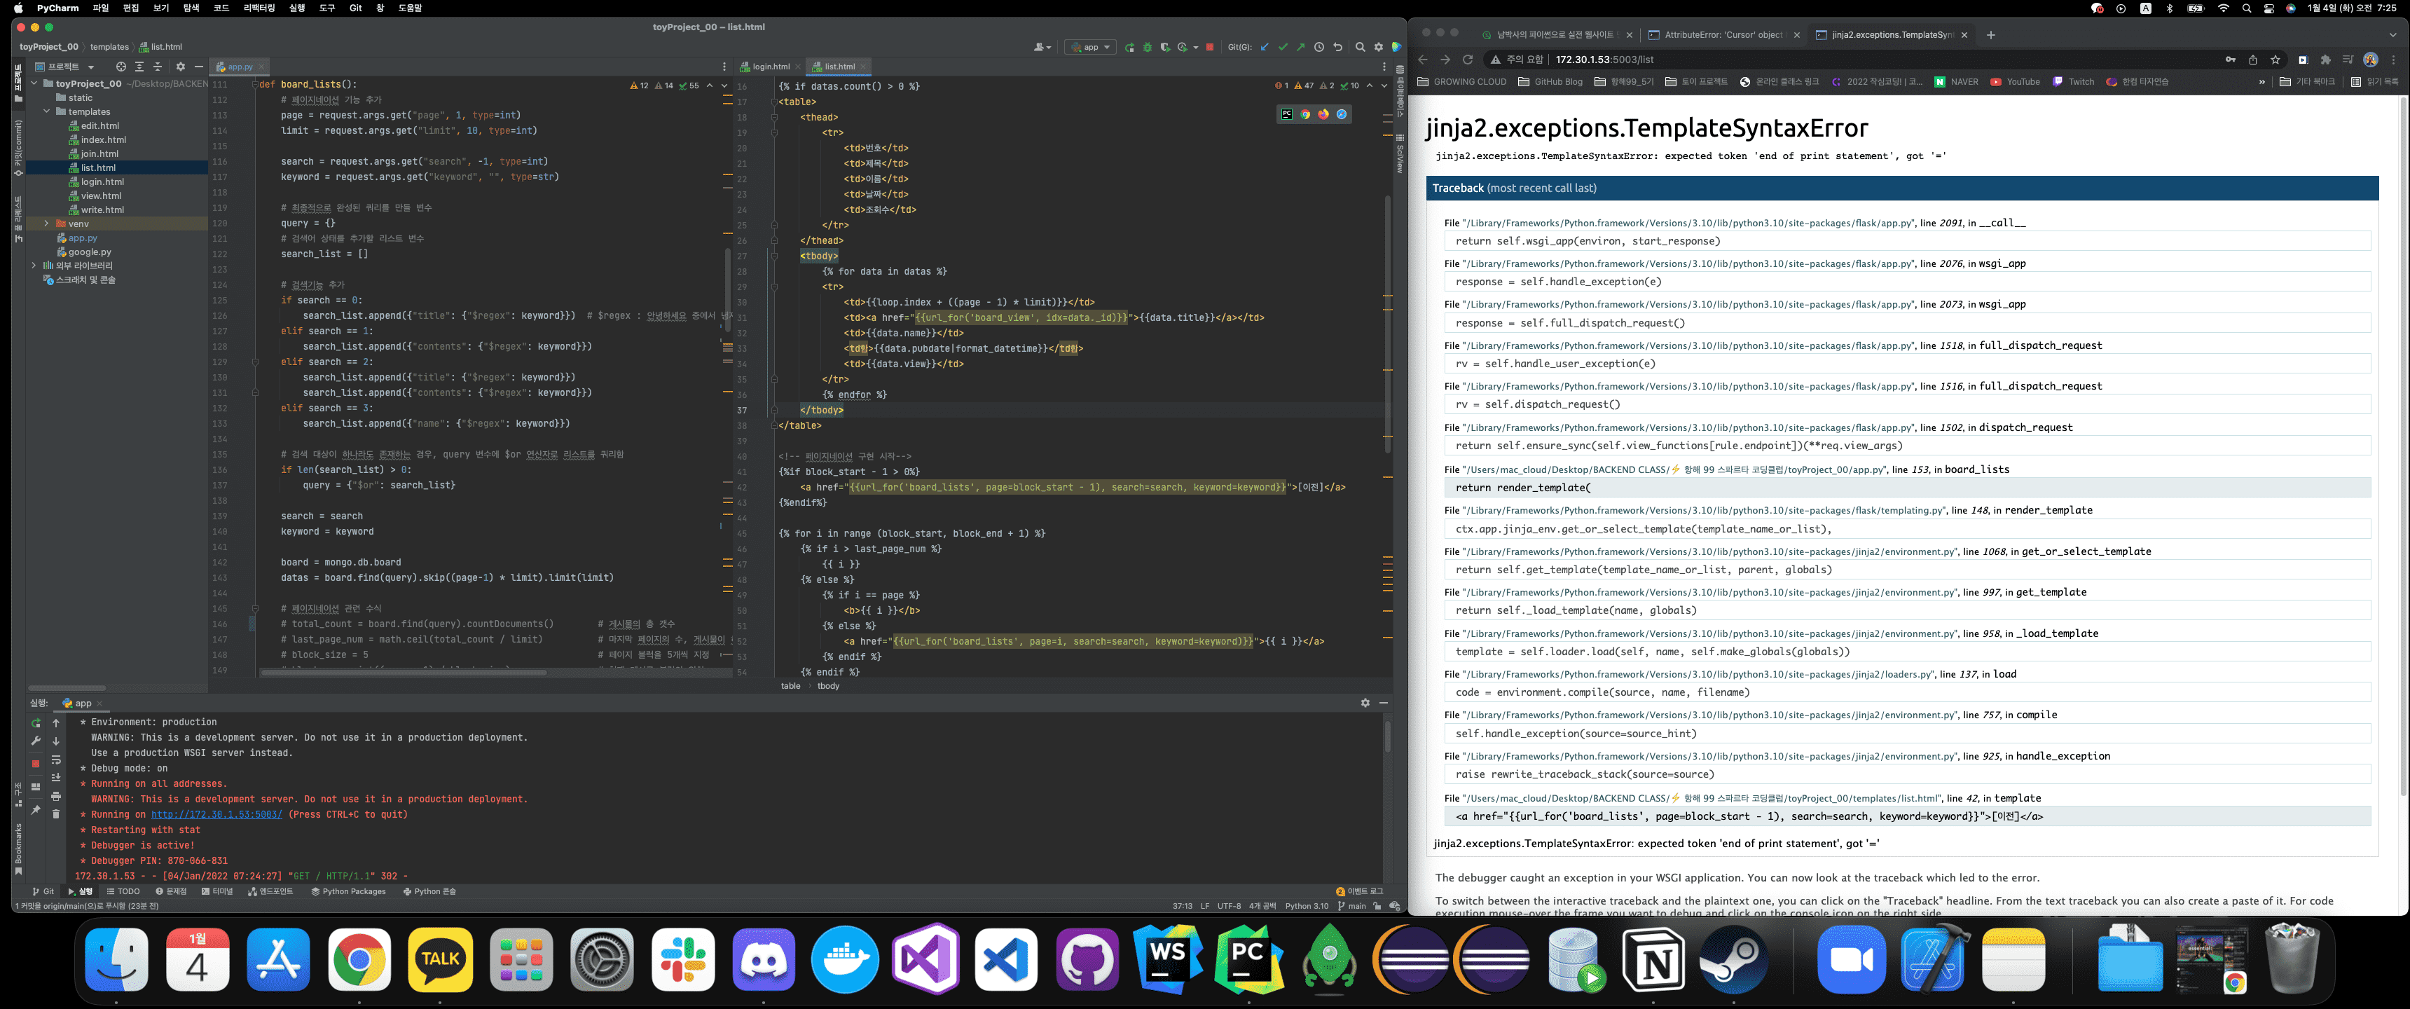Expand the venv folder in project tree
This screenshot has width=2410, height=1009.
click(46, 224)
